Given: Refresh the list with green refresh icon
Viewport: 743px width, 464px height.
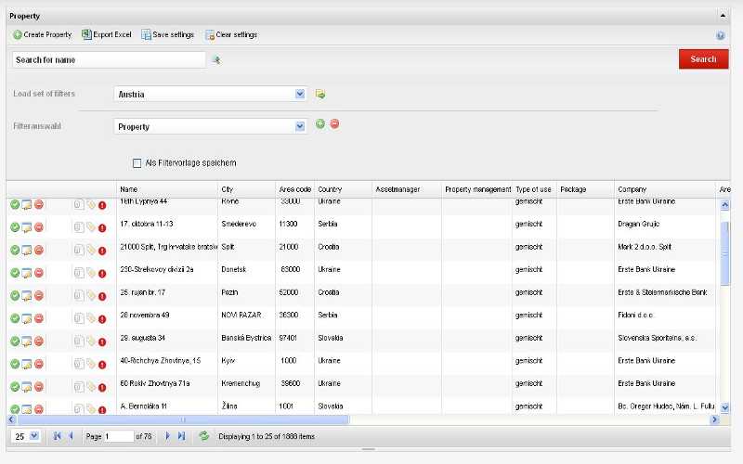Looking at the screenshot, I should point(203,435).
